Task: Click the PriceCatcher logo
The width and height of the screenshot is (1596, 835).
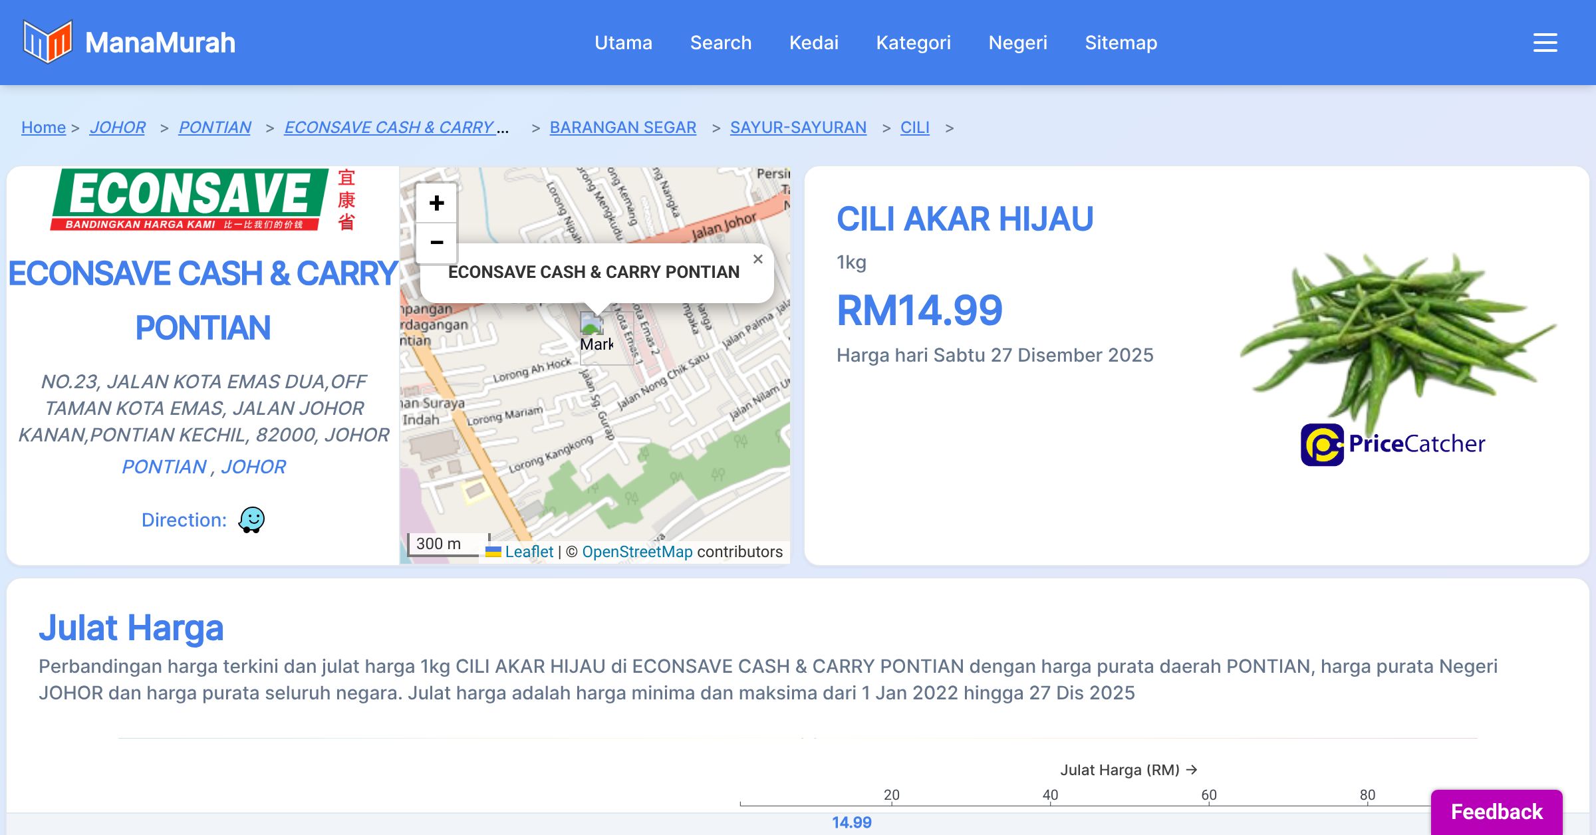Action: click(1393, 444)
